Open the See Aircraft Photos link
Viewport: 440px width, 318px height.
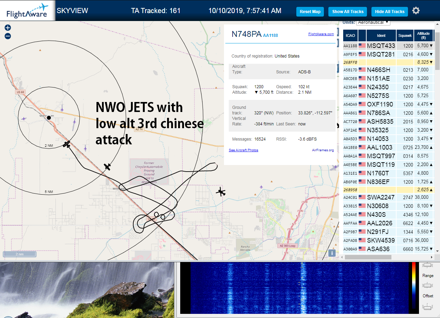coord(243,150)
